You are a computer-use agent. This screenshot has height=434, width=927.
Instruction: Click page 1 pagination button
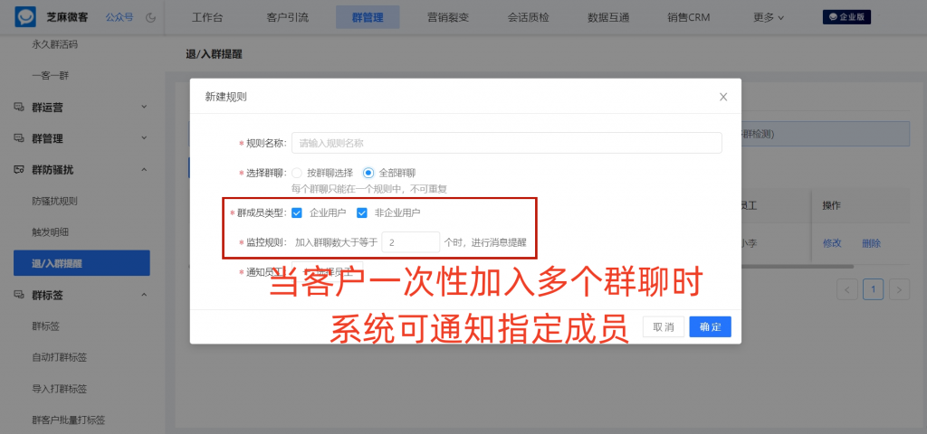(x=874, y=289)
